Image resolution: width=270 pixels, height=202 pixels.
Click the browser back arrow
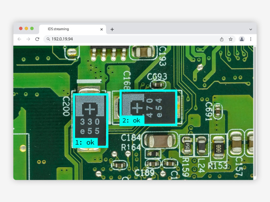[19, 39]
